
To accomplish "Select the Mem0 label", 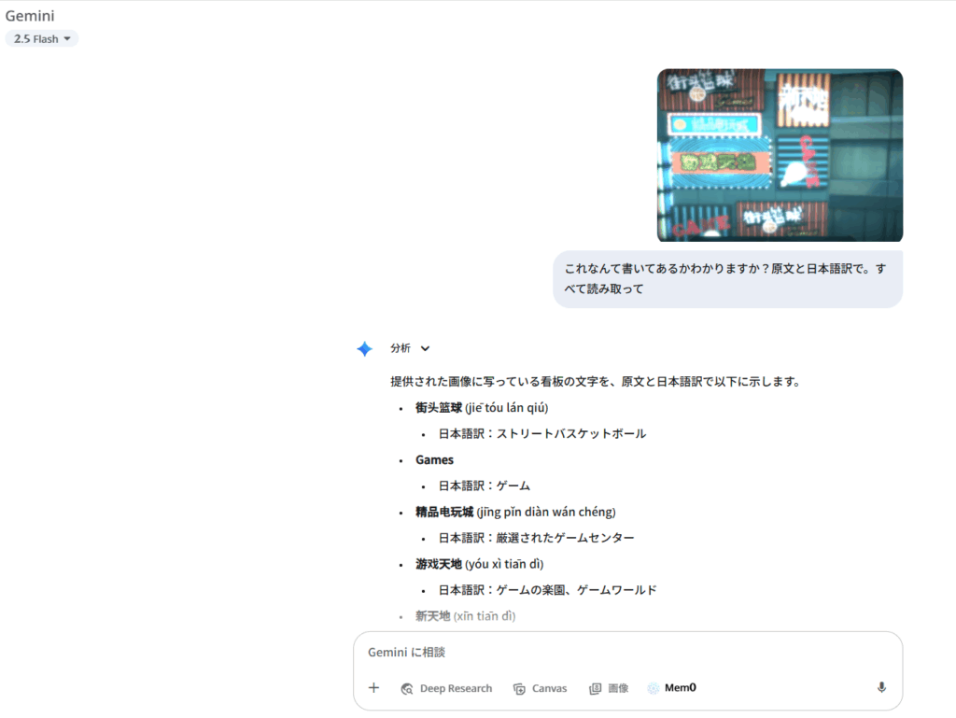I will pos(681,687).
